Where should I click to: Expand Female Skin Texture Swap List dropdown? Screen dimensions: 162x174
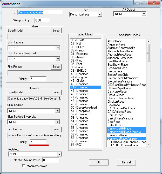click(x=58, y=122)
